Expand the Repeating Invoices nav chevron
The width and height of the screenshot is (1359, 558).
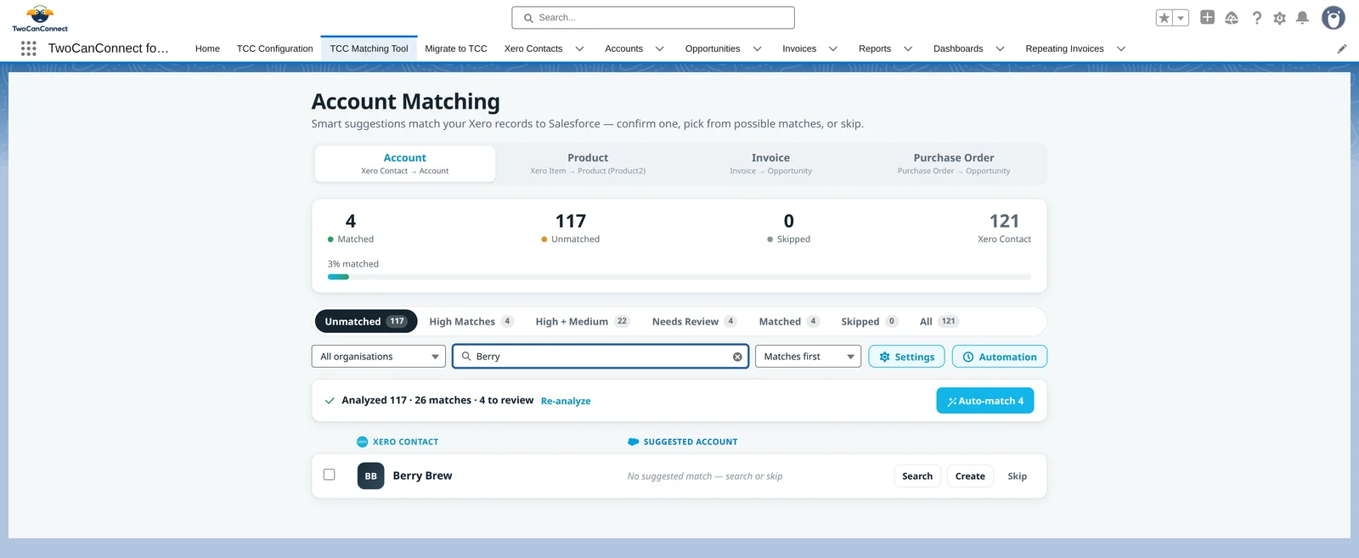[x=1120, y=48]
